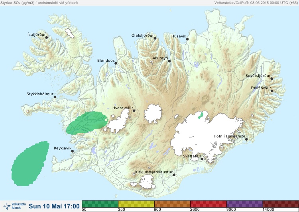Click the Höfn í Hornafirði label
The width and height of the screenshot is (299, 212).
coord(229,136)
